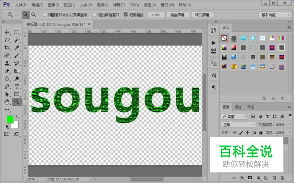Screen dimensions: 294x183
Task: Select the Clone Stamp tool
Action: 7,63
